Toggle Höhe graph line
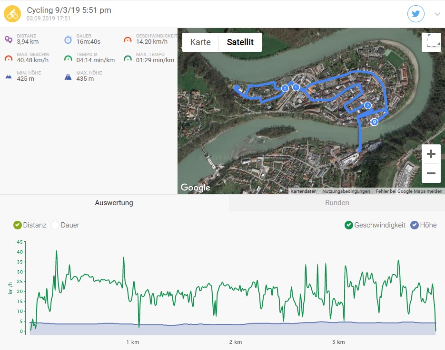 (x=414, y=225)
